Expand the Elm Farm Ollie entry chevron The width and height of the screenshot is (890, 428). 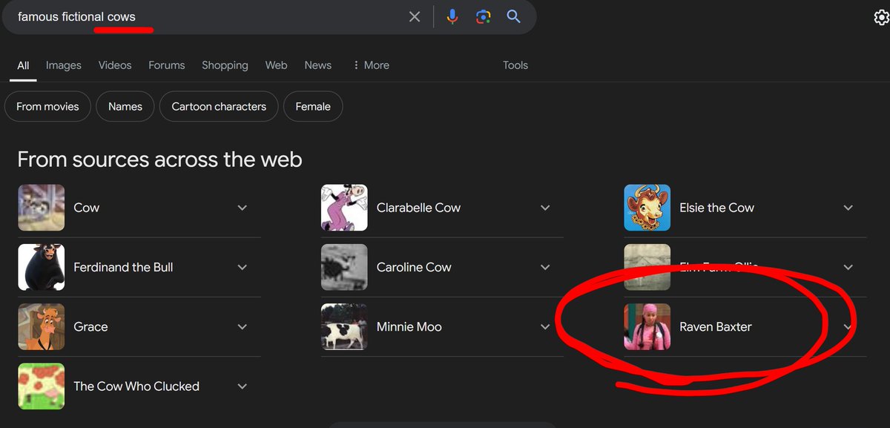pyautogui.click(x=848, y=267)
